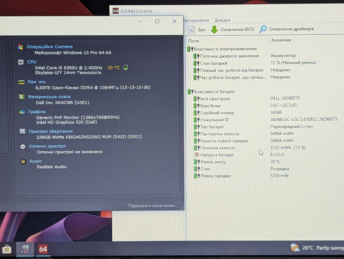Open the Пристрої зберігання heading link

click(51, 131)
